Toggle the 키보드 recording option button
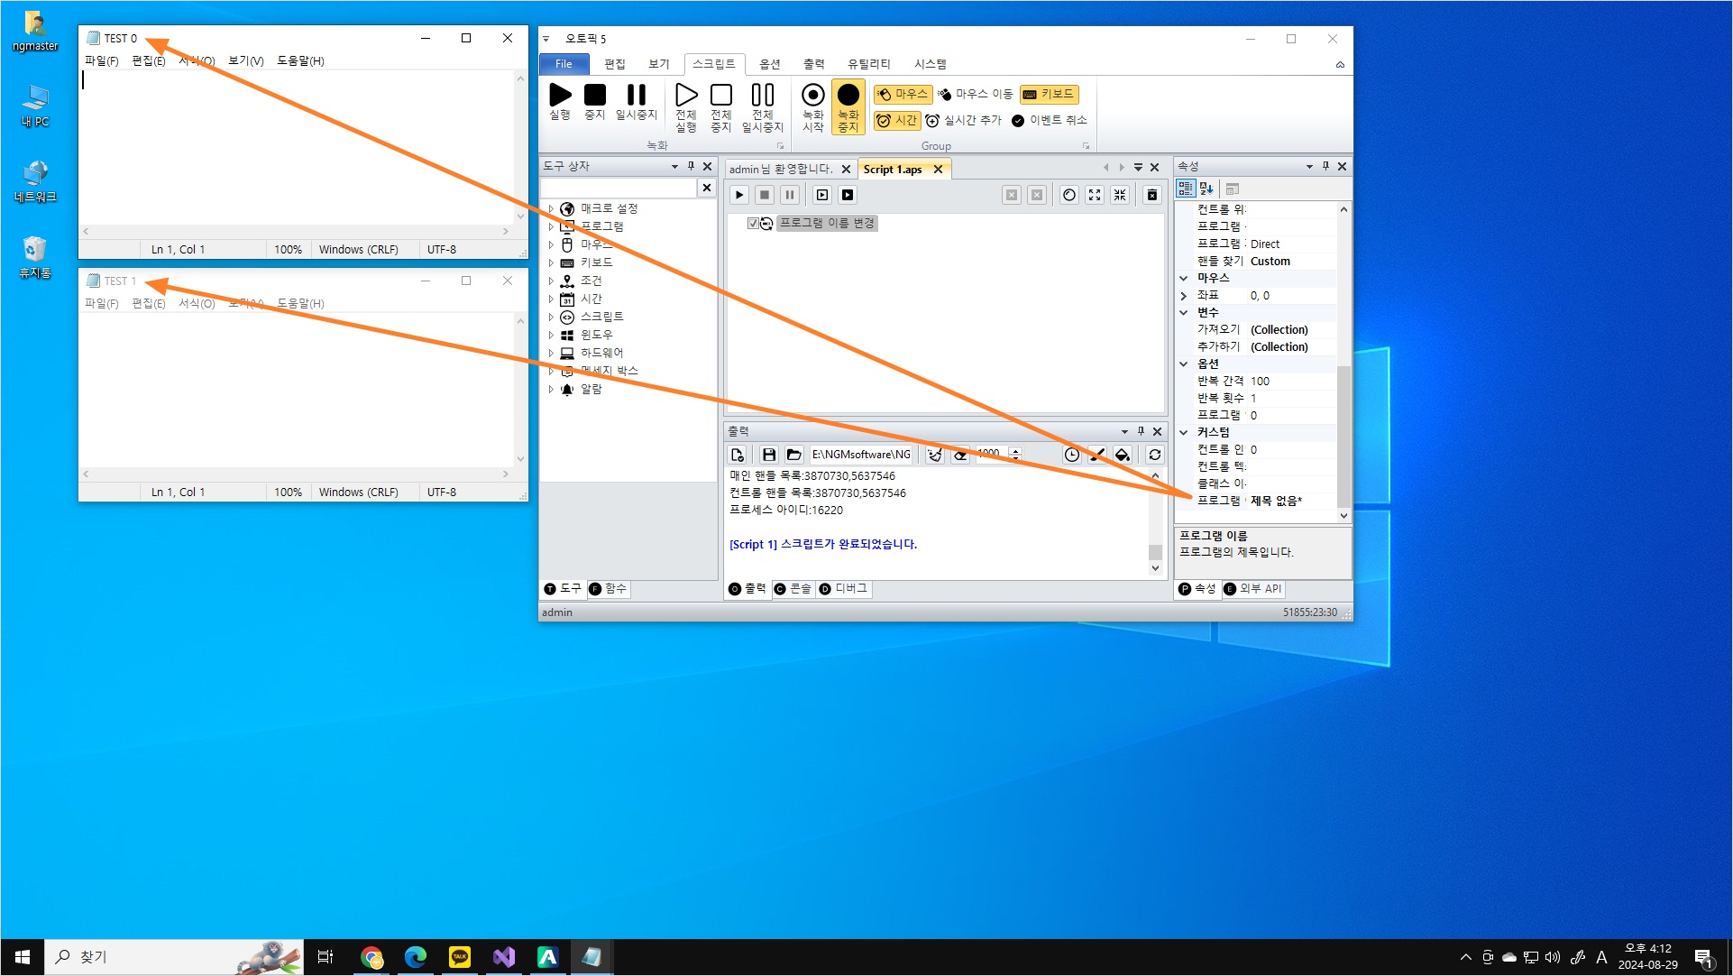Screen dimensions: 1733x976 pyautogui.click(x=1049, y=94)
